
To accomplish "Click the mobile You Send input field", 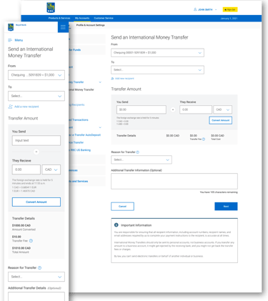I will pyautogui.click(x=36, y=141).
